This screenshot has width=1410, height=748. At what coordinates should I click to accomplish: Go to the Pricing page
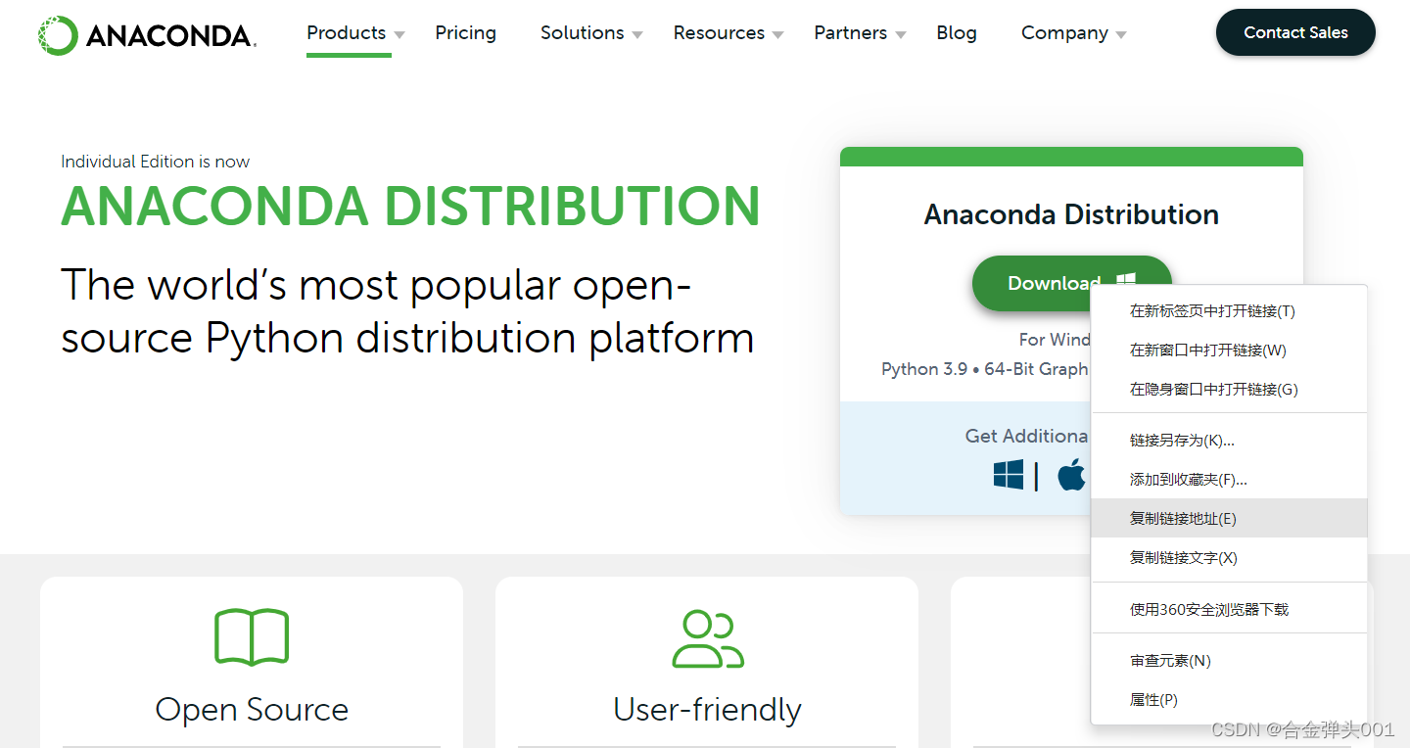(466, 32)
